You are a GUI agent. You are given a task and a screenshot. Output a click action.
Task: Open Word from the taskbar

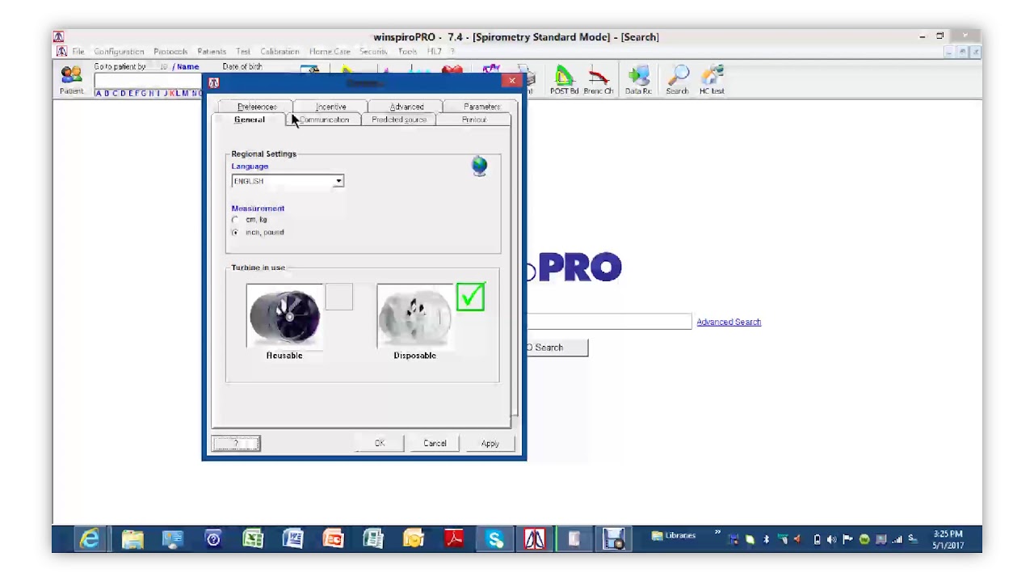tap(292, 539)
